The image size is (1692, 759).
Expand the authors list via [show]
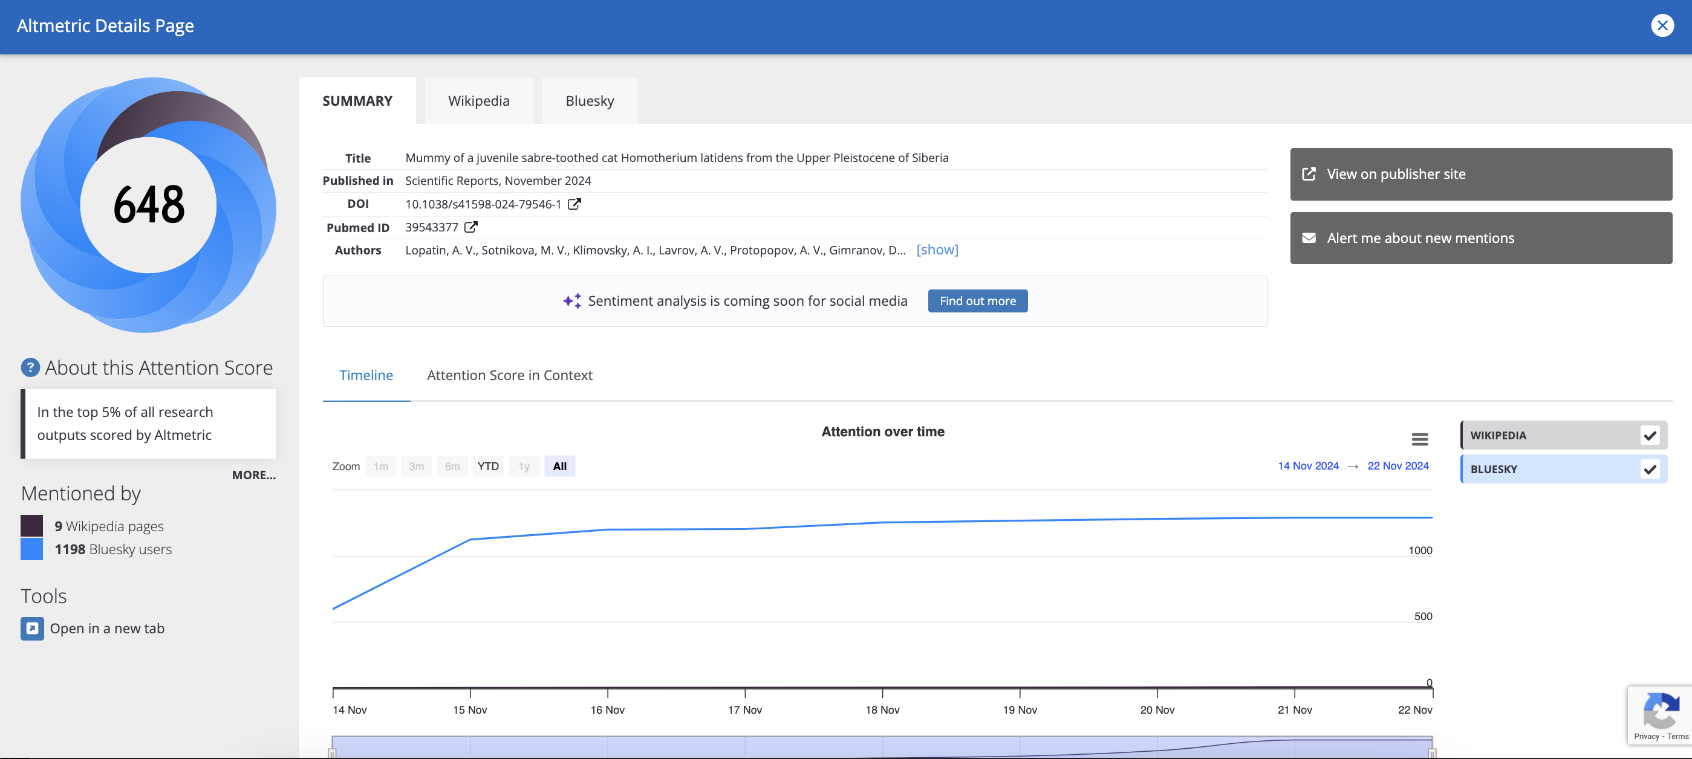tap(937, 250)
